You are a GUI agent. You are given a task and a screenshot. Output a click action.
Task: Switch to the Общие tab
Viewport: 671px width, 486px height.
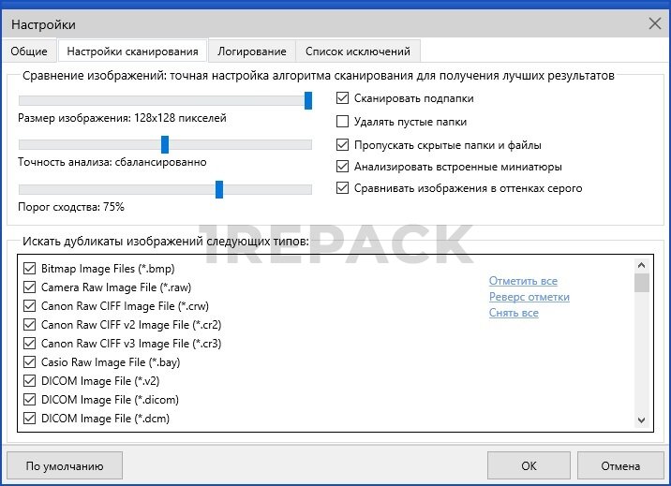coord(31,51)
